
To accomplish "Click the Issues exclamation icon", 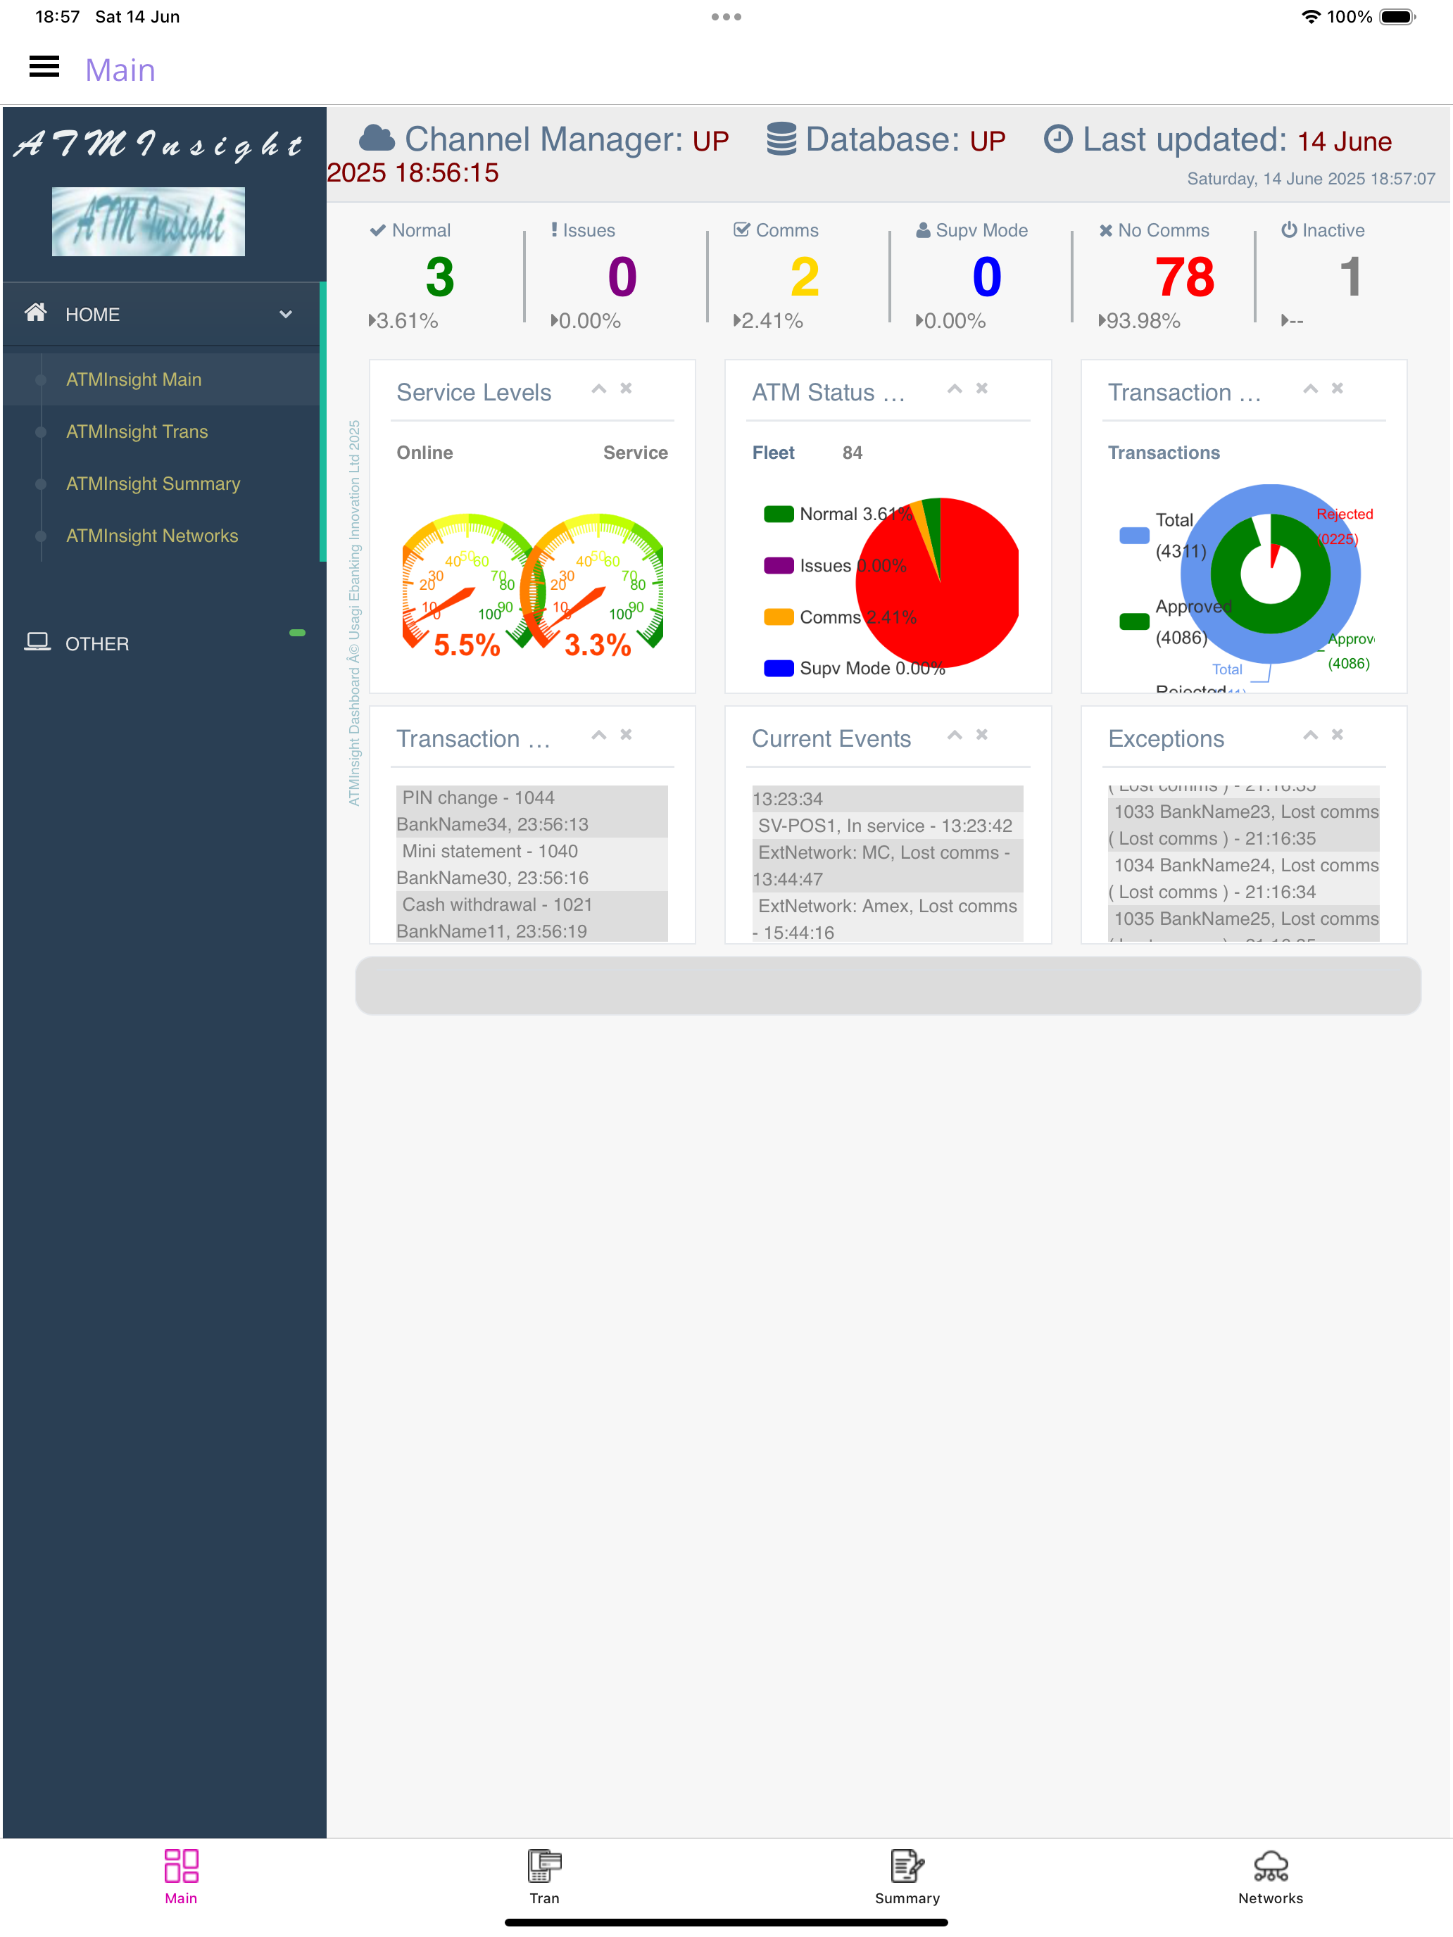I will tap(555, 229).
